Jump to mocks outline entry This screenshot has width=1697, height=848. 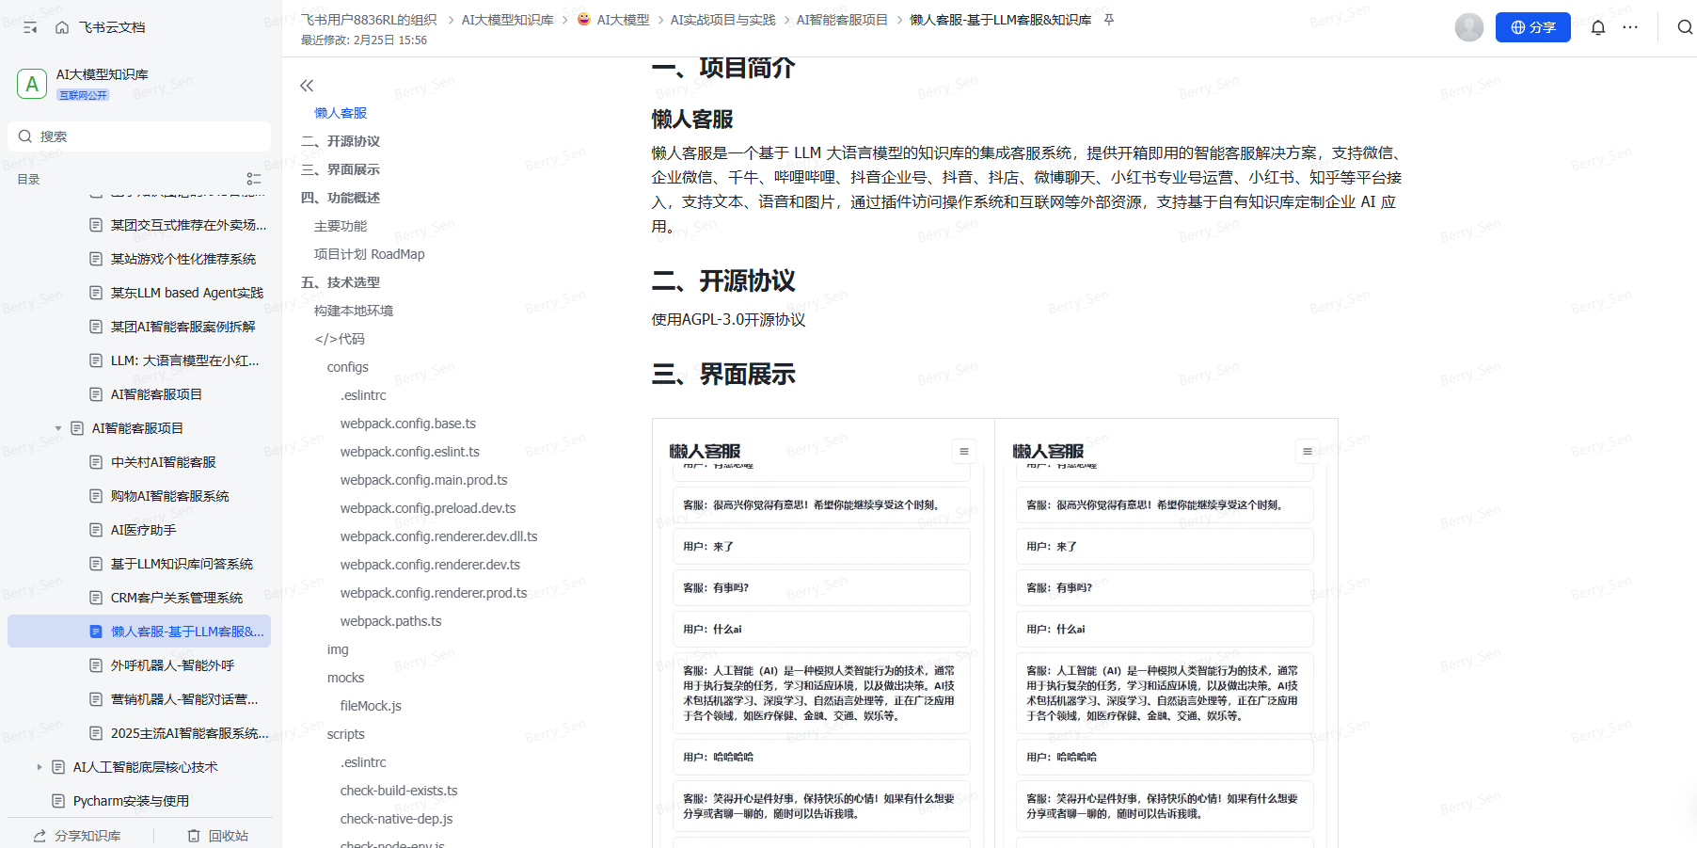click(x=346, y=678)
